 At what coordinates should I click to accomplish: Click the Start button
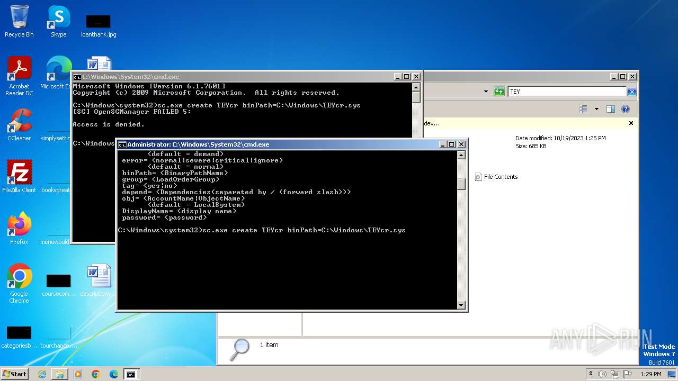pos(15,374)
